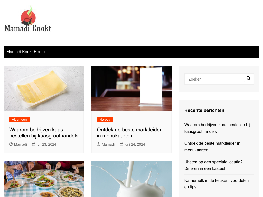Open the family dinner table thumbnail
Image resolution: width=263 pixels, height=197 pixels.
coord(44,179)
